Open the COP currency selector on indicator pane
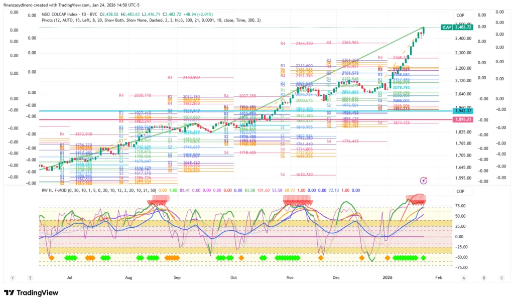The width and height of the screenshot is (514, 303). [x=461, y=191]
